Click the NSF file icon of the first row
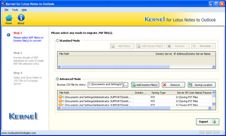This screenshot has width=226, height=136. click(60, 97)
